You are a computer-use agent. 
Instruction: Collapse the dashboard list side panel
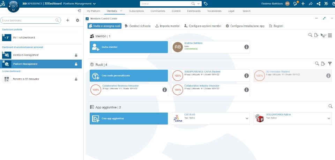(79, 11)
